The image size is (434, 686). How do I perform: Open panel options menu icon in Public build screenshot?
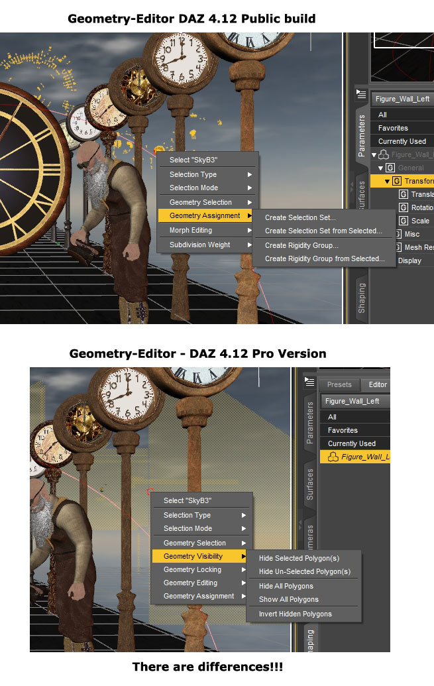(x=361, y=93)
